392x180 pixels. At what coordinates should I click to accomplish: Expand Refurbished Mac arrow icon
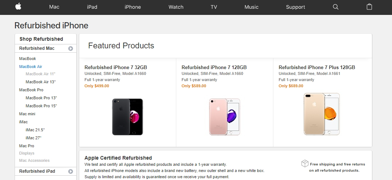point(71,49)
